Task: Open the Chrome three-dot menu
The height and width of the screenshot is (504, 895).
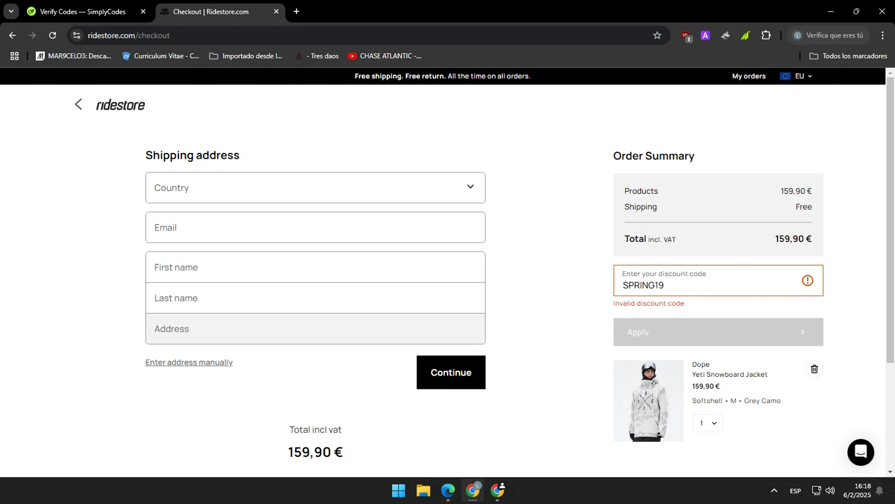Action: point(882,35)
